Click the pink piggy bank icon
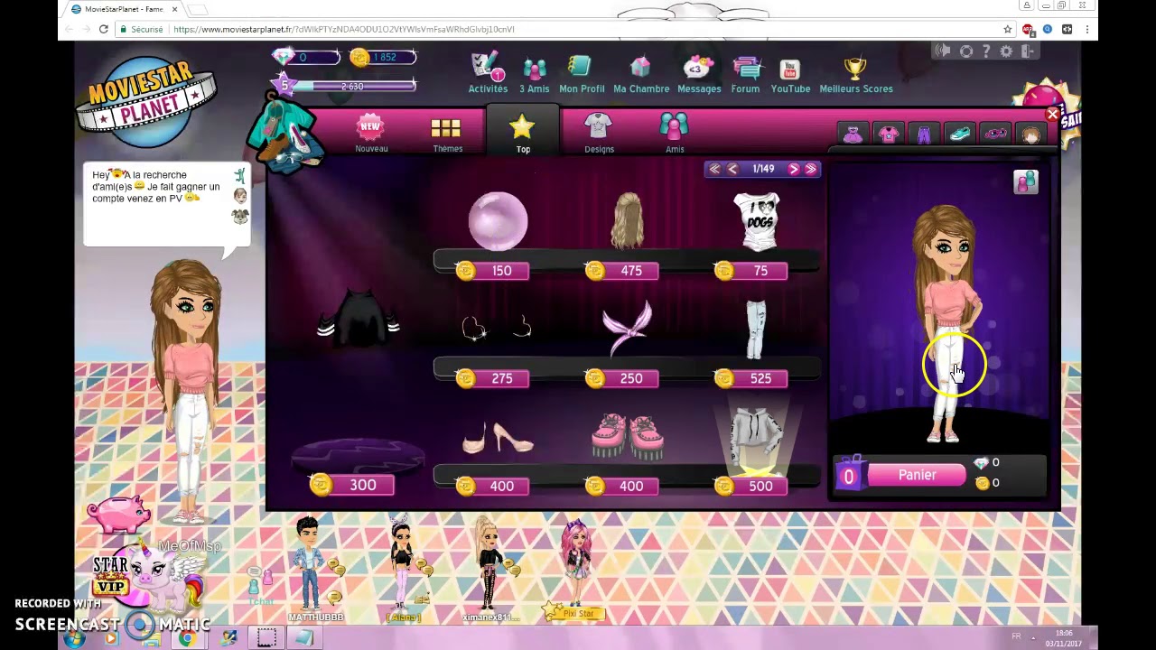Viewport: 1156px width, 650px height. tap(120, 513)
